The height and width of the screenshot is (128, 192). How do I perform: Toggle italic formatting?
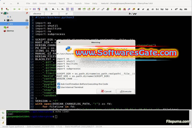click(x=143, y=9)
